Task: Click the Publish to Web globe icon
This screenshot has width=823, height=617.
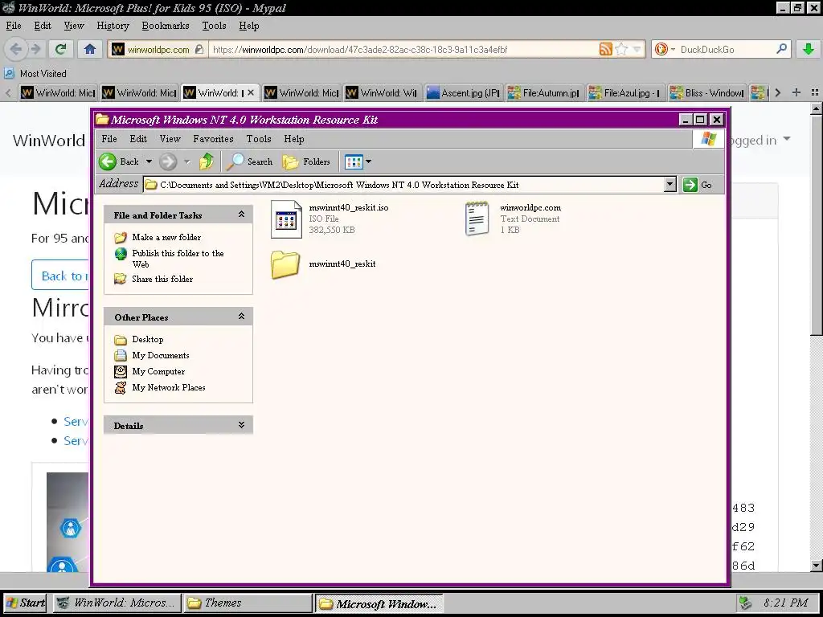Action: pos(121,255)
